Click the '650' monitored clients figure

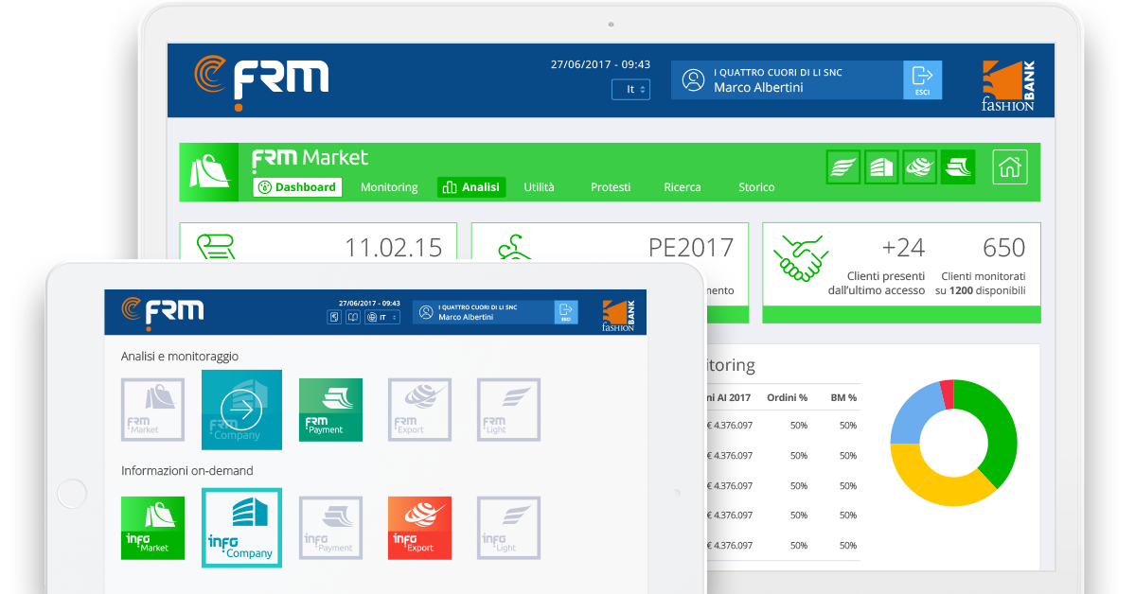coord(1004,248)
